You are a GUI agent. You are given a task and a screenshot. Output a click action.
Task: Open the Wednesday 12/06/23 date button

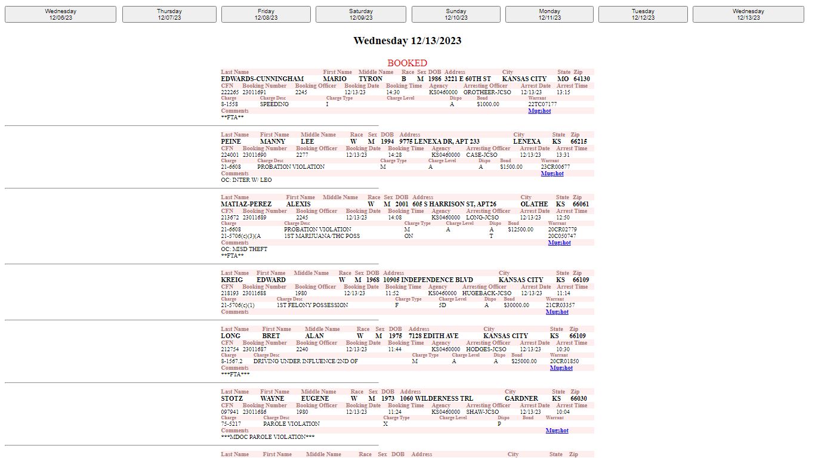(60, 14)
